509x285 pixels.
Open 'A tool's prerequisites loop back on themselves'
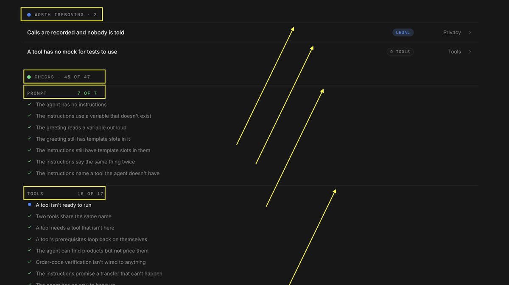coord(92,239)
